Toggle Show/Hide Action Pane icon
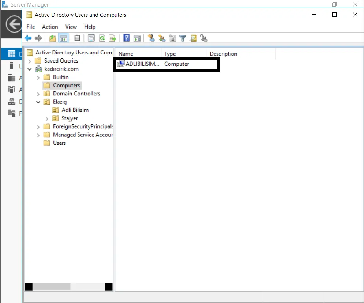The height and width of the screenshot is (303, 364). point(137,38)
